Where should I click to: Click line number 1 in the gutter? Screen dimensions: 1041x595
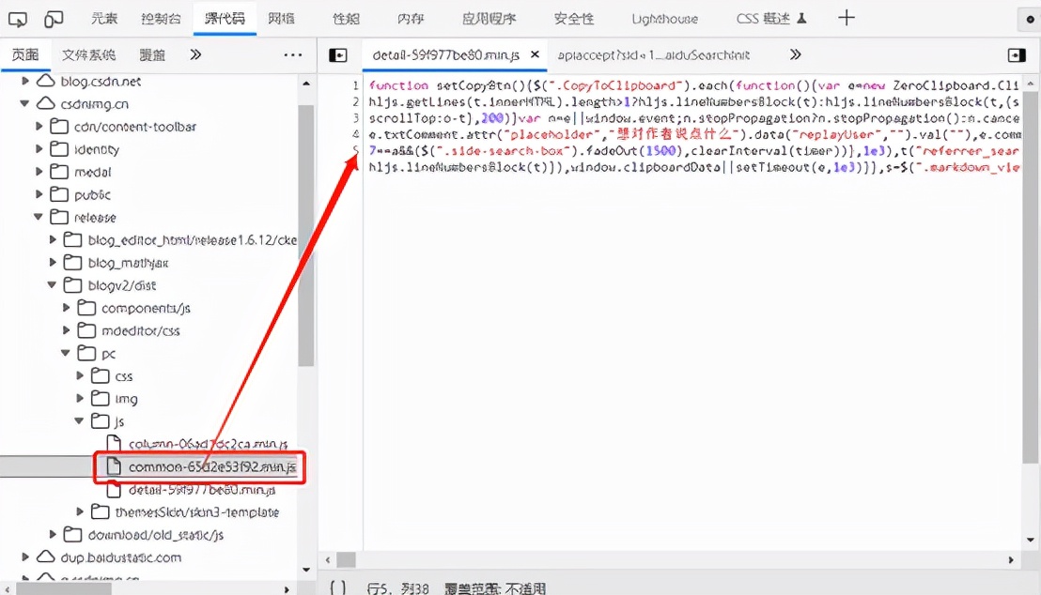pyautogui.click(x=355, y=85)
